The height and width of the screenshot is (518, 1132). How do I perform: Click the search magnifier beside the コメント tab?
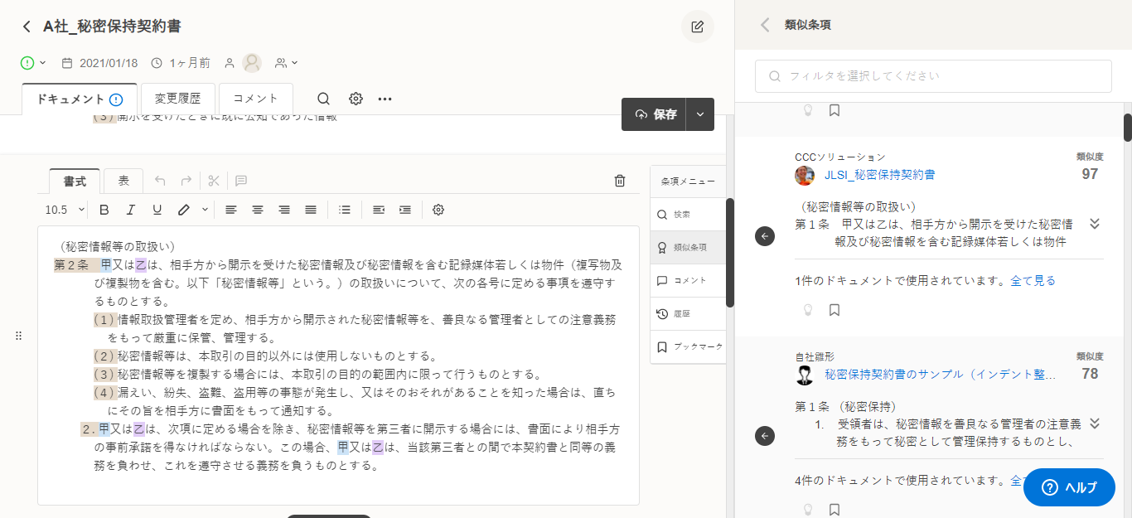click(x=323, y=99)
